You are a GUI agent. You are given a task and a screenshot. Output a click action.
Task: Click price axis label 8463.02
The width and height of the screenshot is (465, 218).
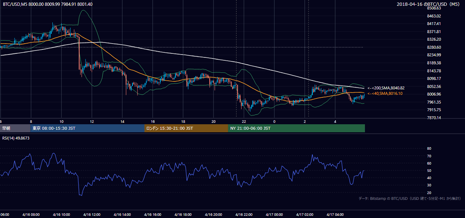(434, 16)
